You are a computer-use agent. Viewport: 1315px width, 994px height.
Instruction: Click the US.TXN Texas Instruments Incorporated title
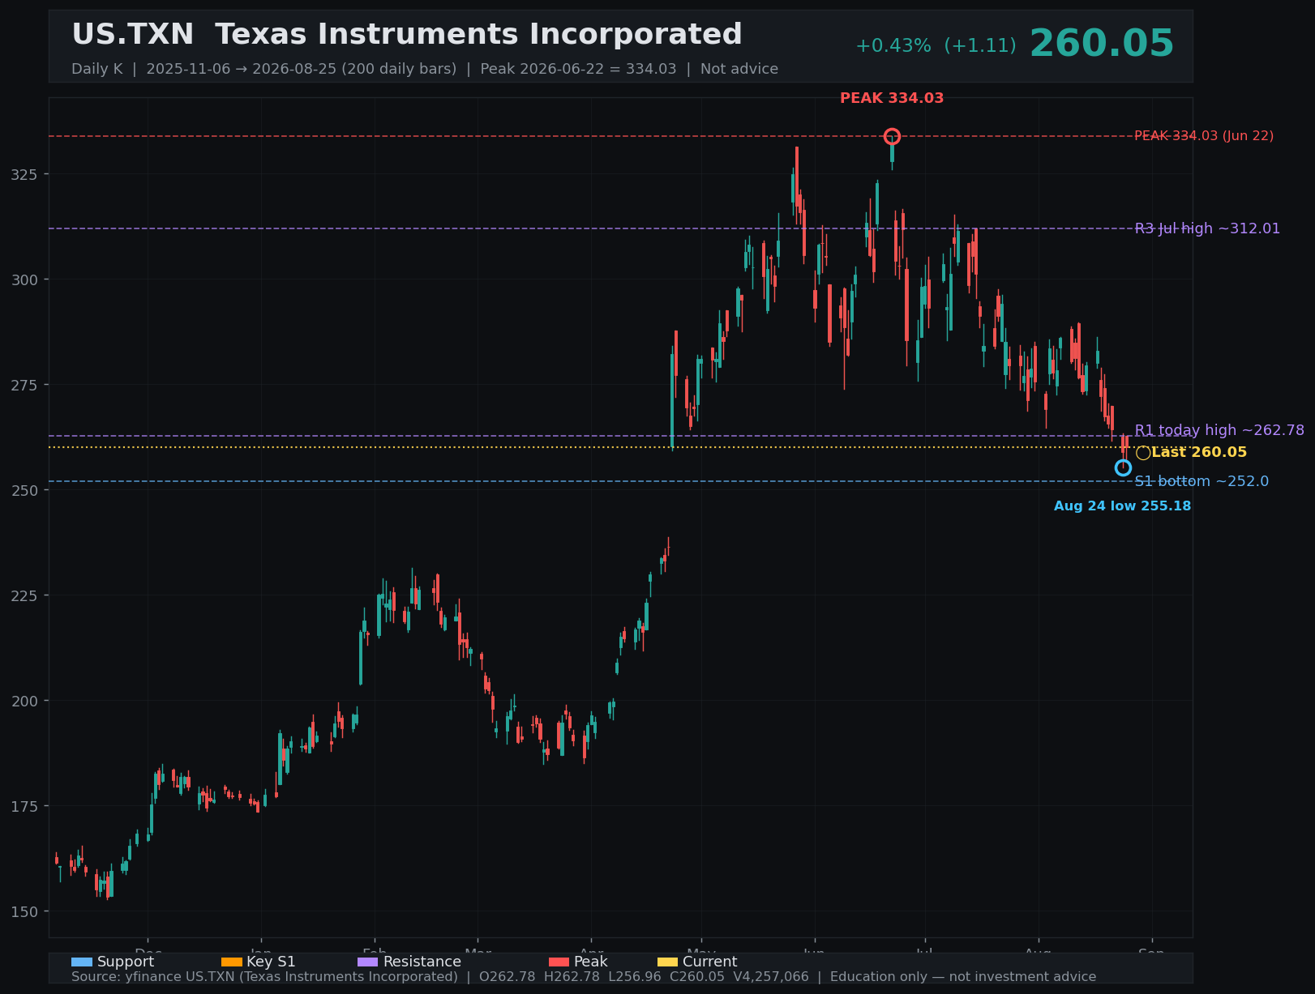coord(407,35)
